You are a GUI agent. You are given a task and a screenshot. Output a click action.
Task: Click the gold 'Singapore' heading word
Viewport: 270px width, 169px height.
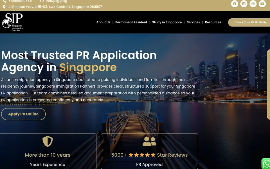click(88, 67)
